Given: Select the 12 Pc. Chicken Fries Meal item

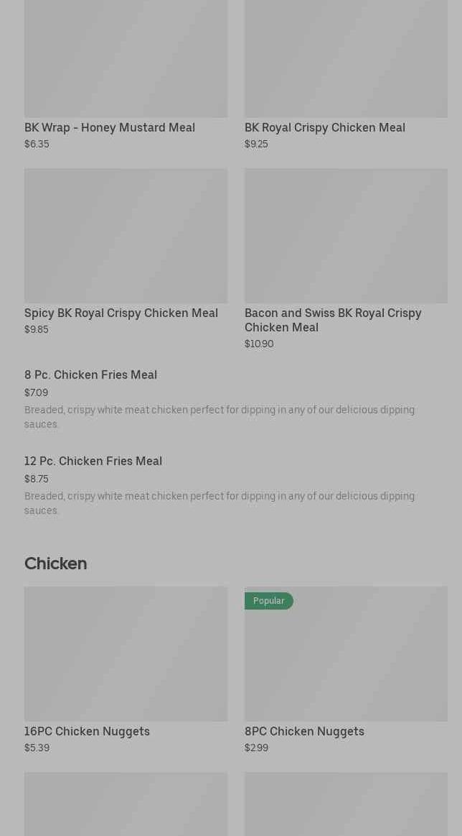Looking at the screenshot, I should click(x=93, y=461).
